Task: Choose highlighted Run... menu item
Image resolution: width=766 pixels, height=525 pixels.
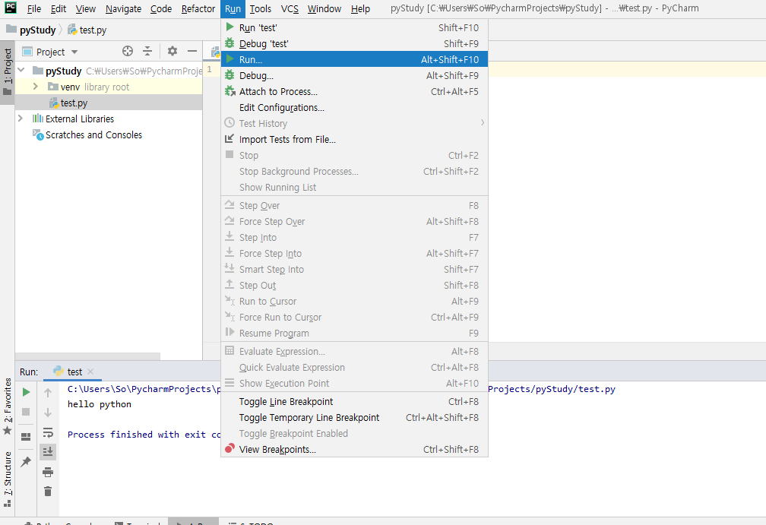Action: (354, 59)
